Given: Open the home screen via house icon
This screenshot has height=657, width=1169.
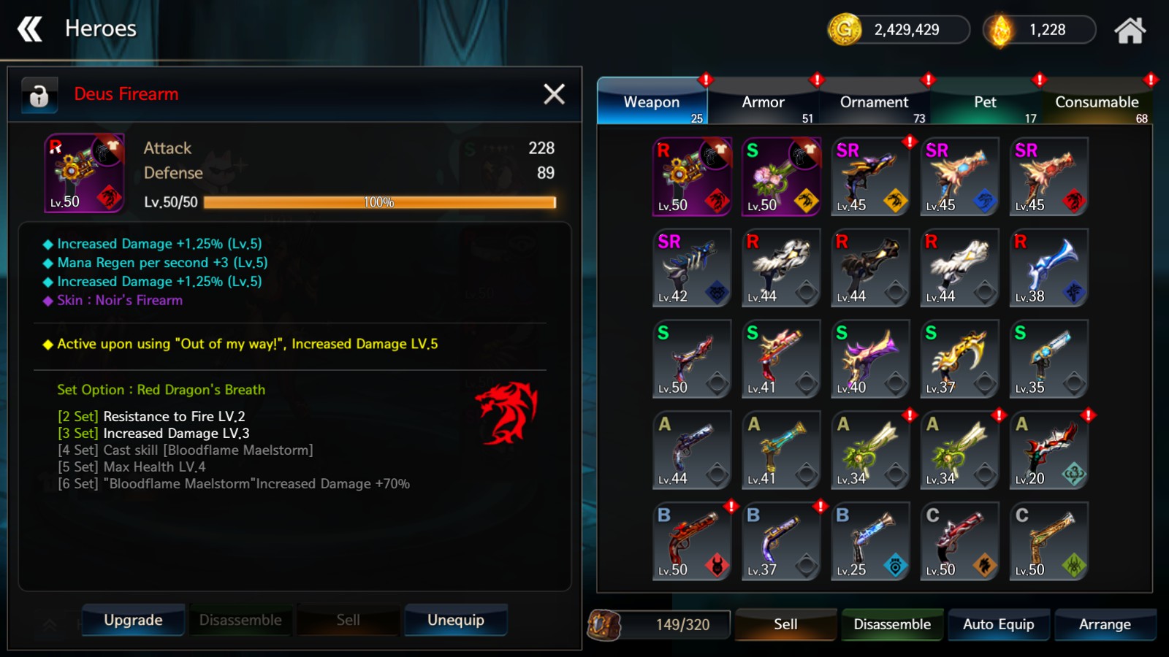Looking at the screenshot, I should [1130, 30].
